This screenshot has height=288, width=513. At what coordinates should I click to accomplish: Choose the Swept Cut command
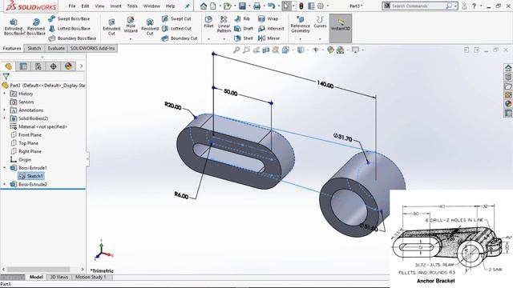pyautogui.click(x=176, y=19)
